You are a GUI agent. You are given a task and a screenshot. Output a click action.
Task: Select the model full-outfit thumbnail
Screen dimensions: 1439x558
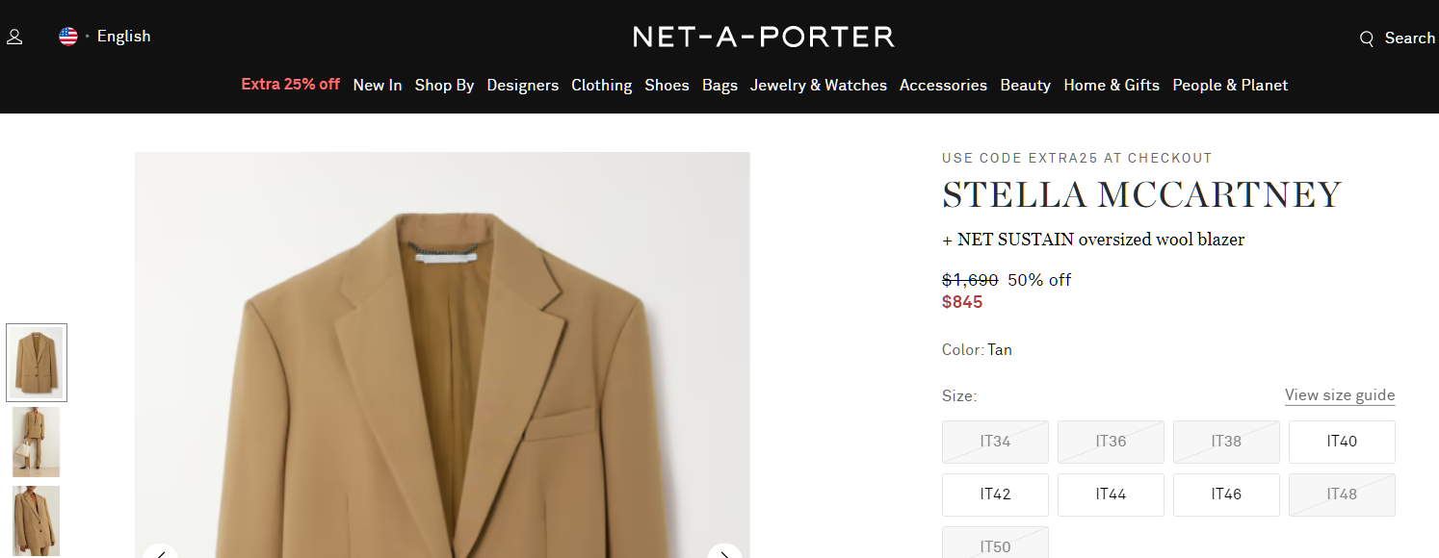pos(37,442)
